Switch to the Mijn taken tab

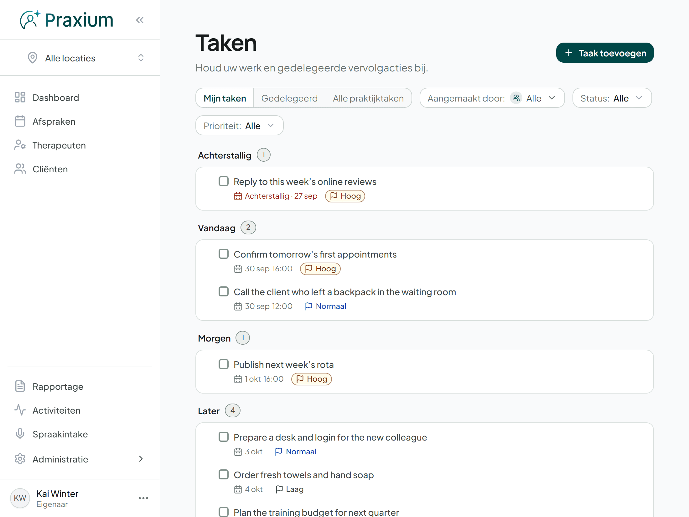pyautogui.click(x=225, y=98)
